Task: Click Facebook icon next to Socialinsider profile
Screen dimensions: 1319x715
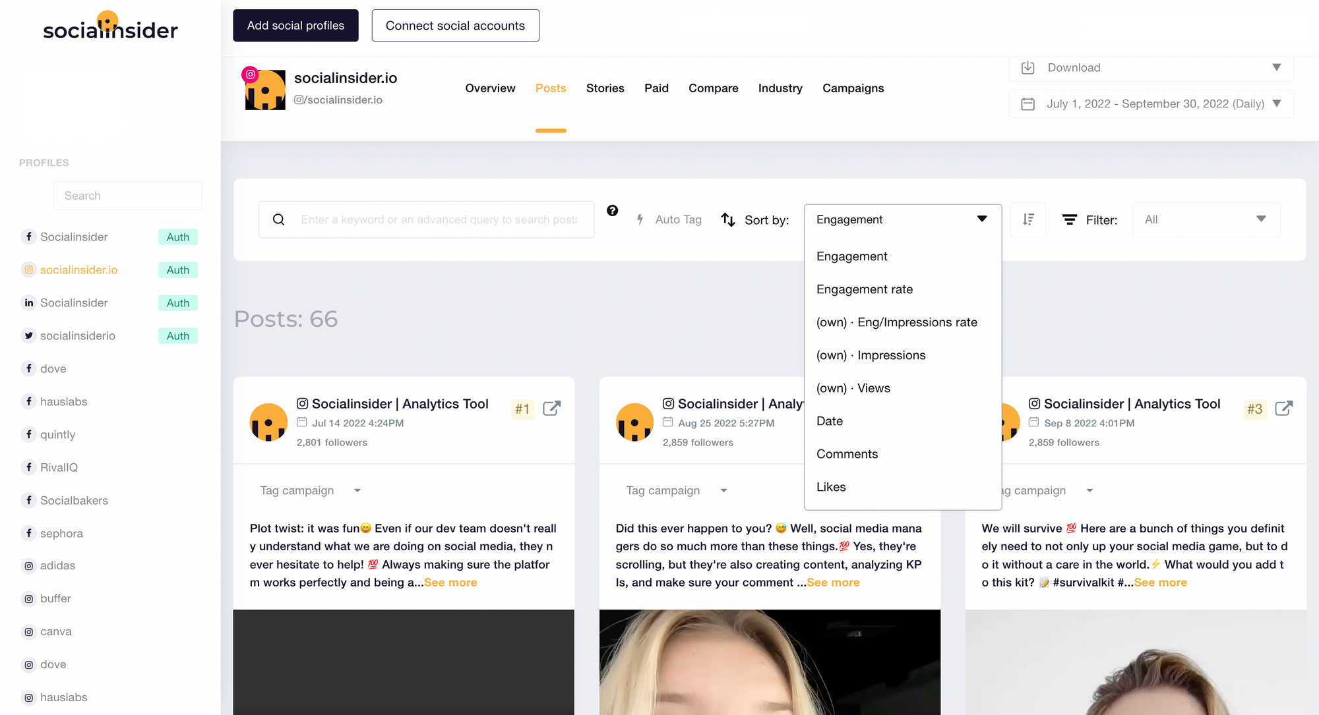Action: 28,237
